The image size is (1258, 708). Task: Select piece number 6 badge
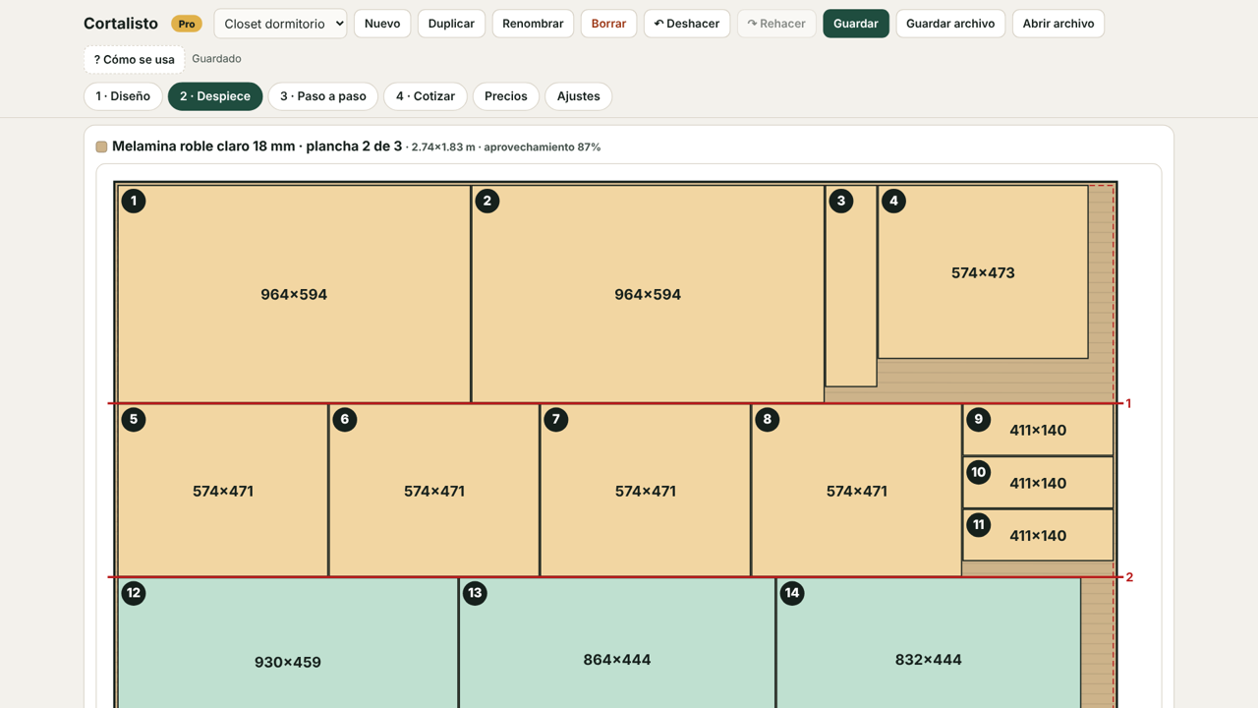pyautogui.click(x=344, y=419)
